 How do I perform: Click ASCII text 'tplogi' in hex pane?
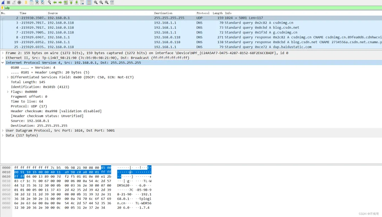145,199
